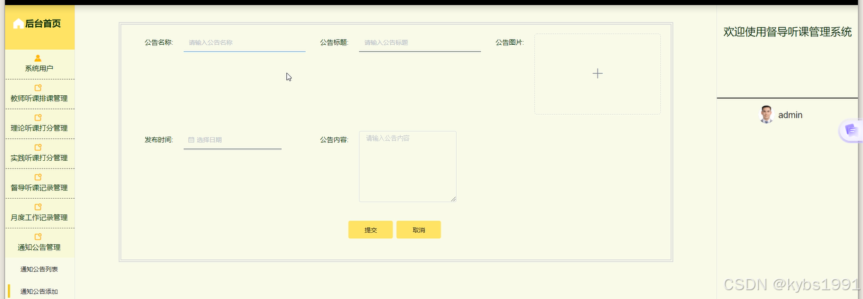Click the 公告内容 label

click(334, 139)
